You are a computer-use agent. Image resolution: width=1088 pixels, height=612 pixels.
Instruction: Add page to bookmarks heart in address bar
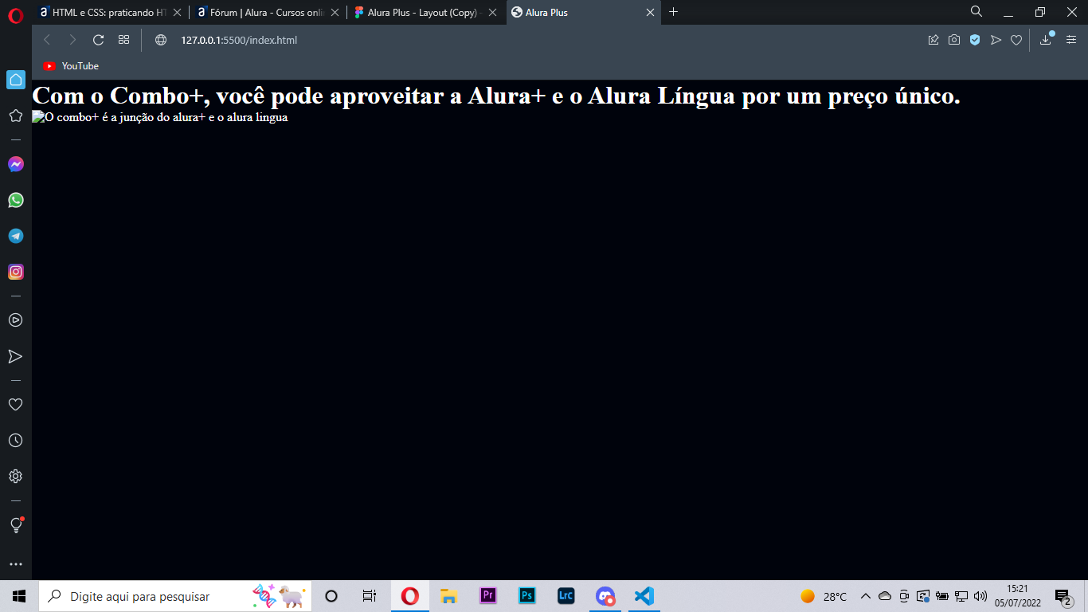pyautogui.click(x=1016, y=40)
